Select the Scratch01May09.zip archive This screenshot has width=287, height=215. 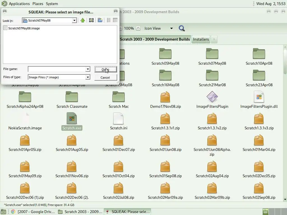pos(25,169)
